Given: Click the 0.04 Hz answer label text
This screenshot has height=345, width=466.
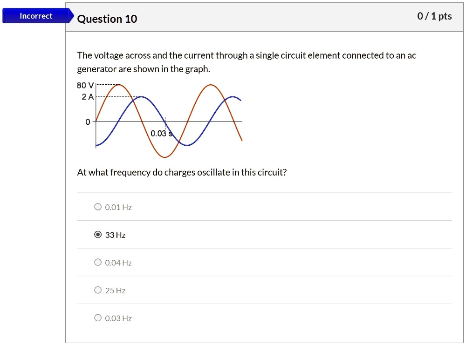Looking at the screenshot, I should [118, 262].
